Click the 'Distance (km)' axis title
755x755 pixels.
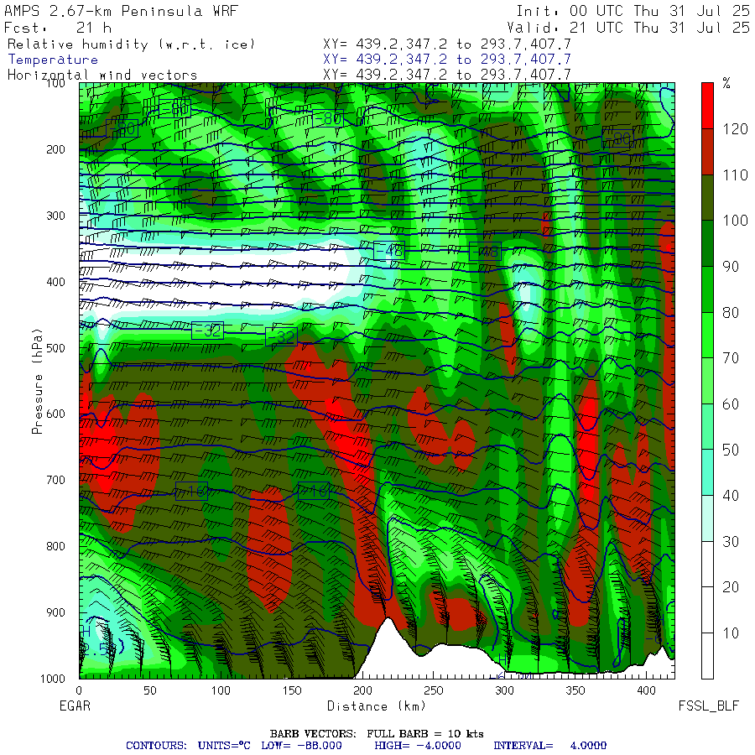(x=377, y=706)
